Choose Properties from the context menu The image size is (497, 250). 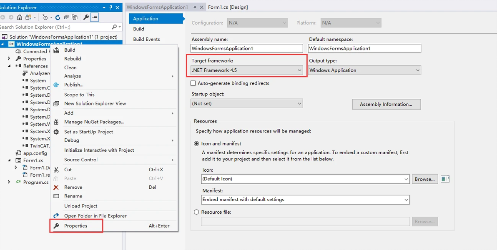76,226
